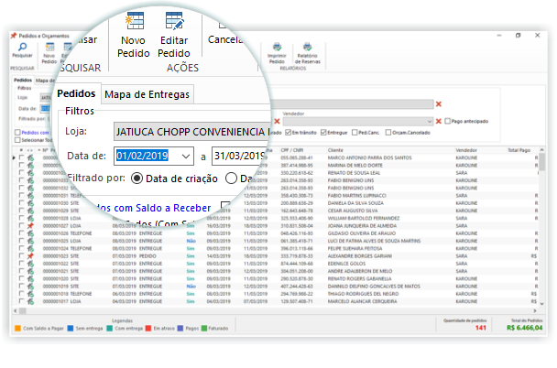Click the status icon of order 0000001026
The width and height of the screenshot is (557, 368).
(30, 233)
